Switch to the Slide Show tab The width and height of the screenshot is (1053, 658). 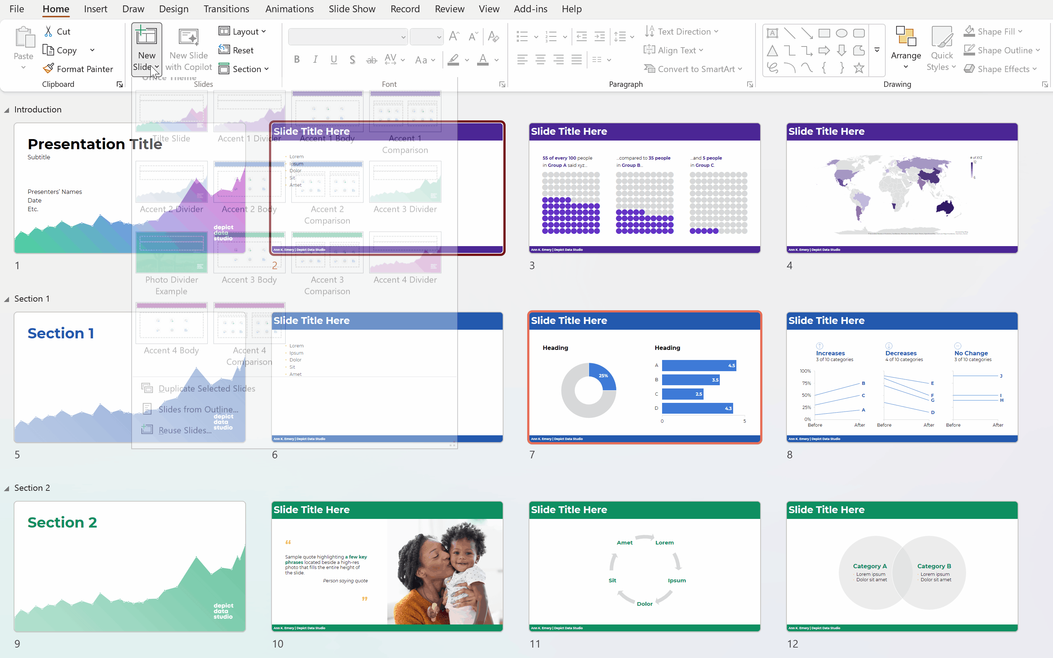click(352, 9)
